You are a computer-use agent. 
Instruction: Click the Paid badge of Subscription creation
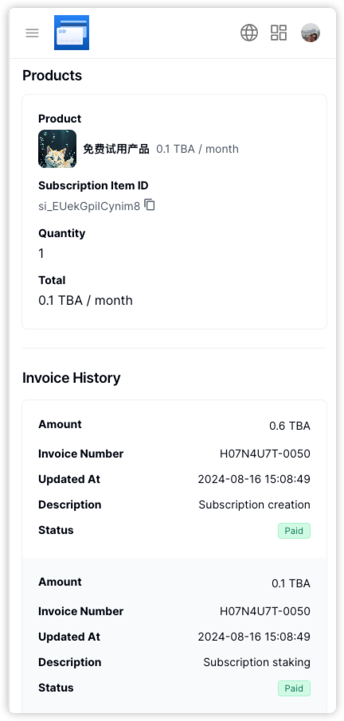coord(294,531)
